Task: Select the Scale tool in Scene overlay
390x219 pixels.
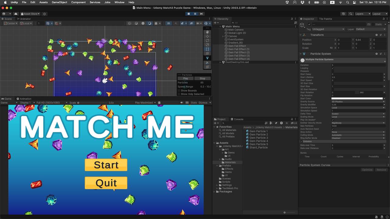Action: [207, 45]
